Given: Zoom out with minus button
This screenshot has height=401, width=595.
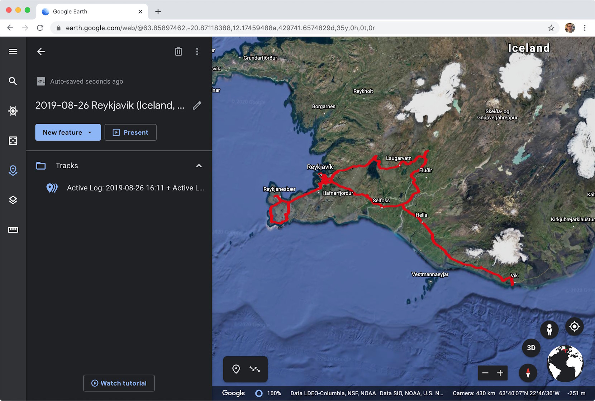Looking at the screenshot, I should [485, 373].
